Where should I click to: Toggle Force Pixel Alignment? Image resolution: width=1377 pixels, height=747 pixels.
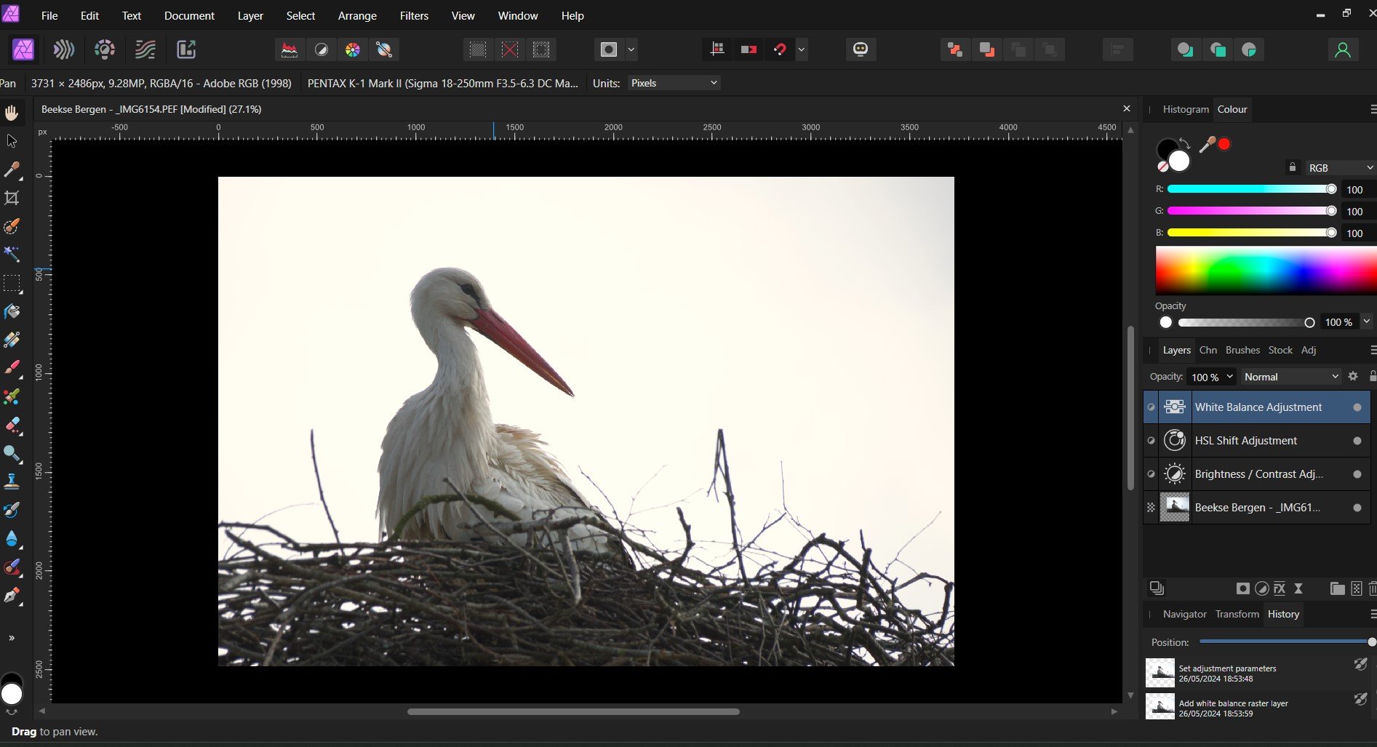(x=717, y=49)
